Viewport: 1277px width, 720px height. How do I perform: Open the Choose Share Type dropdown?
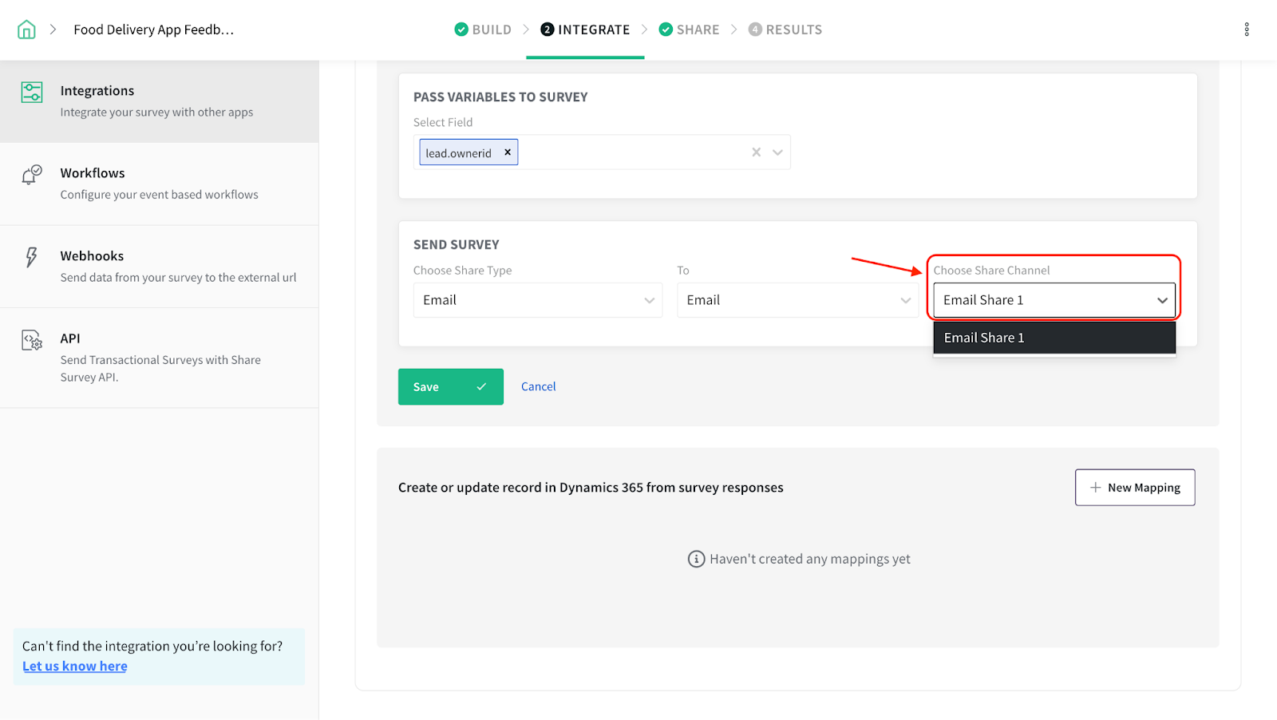[538, 300]
